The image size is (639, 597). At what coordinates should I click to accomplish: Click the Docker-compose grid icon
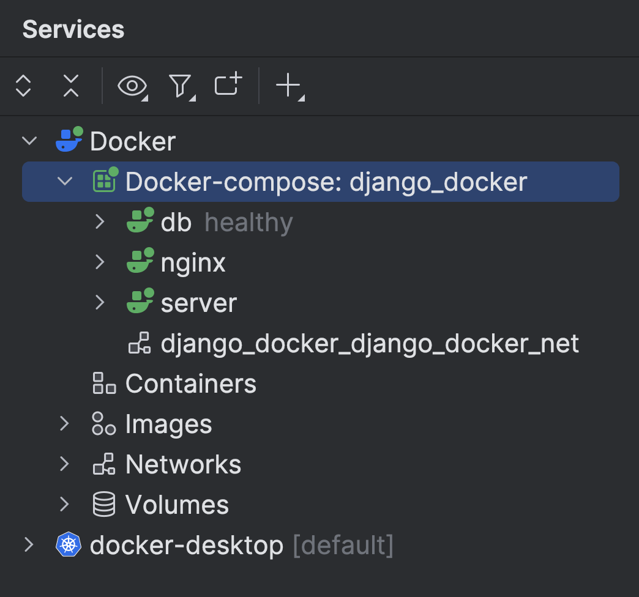coord(105,181)
